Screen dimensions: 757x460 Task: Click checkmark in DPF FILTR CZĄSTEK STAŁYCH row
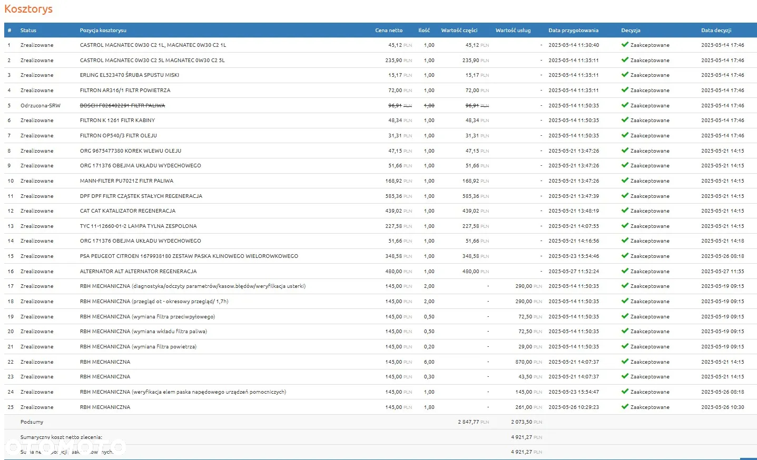click(x=625, y=196)
